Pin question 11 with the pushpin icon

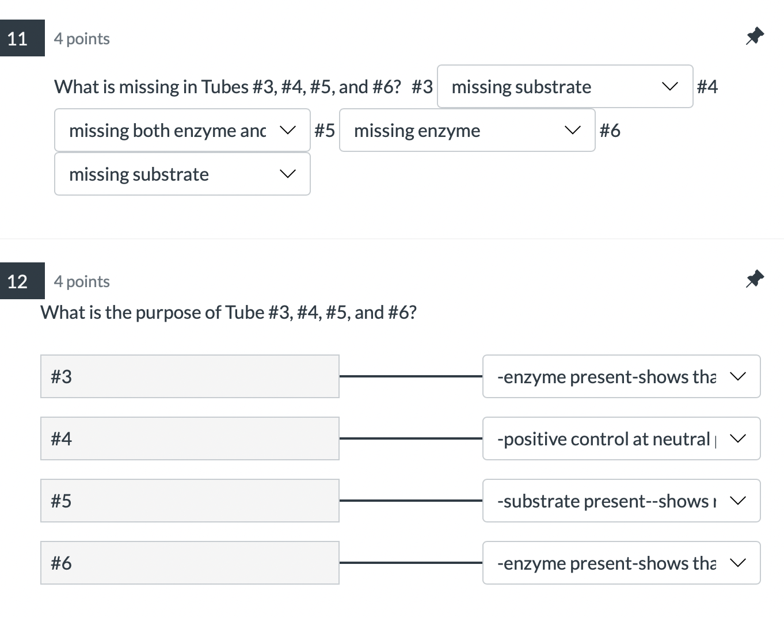755,36
